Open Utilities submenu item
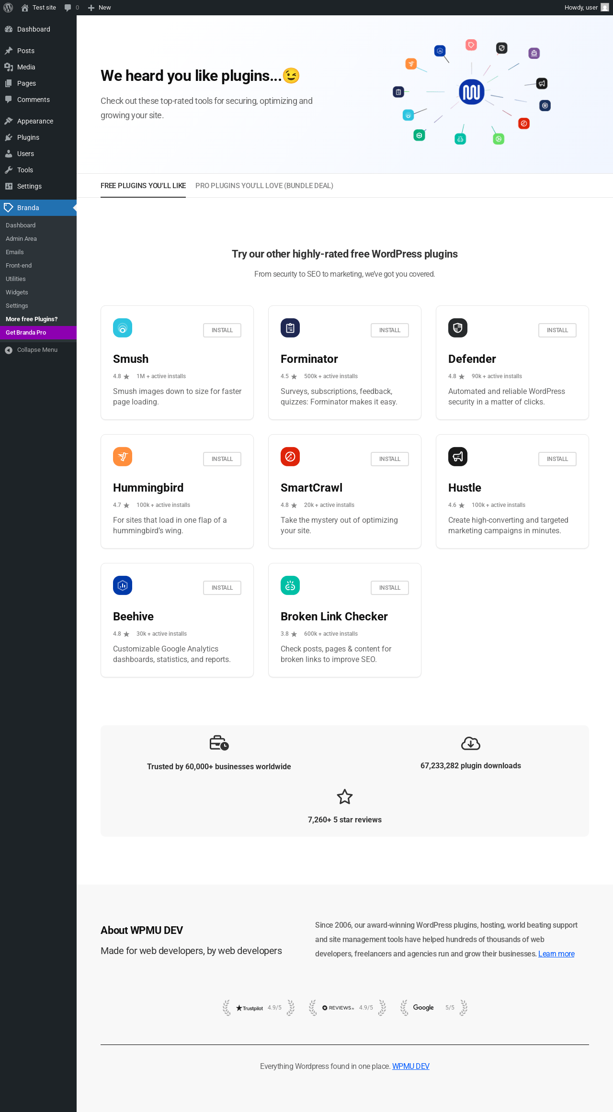613x1112 pixels. 38,279
